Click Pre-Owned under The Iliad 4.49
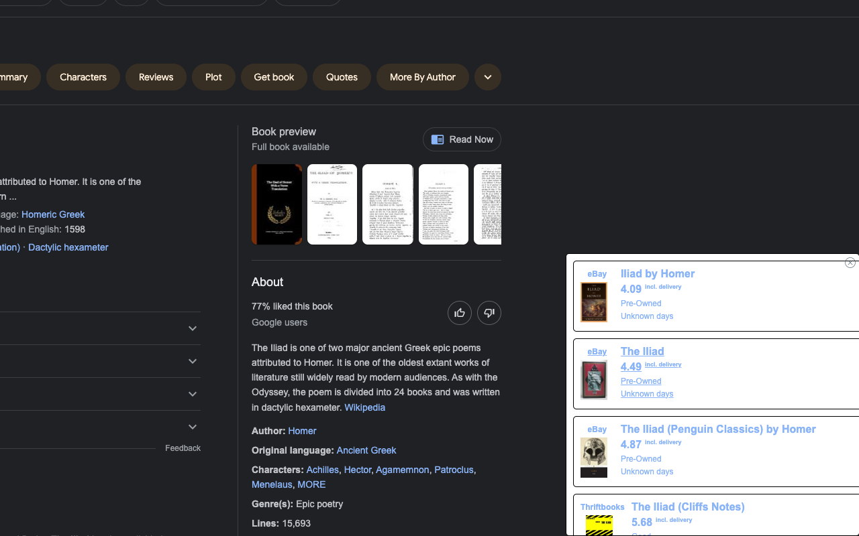 click(x=641, y=381)
